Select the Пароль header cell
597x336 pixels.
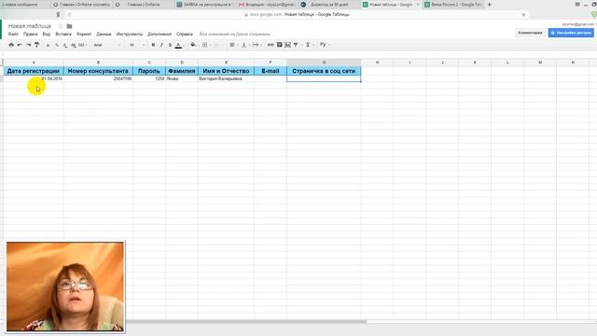[149, 71]
